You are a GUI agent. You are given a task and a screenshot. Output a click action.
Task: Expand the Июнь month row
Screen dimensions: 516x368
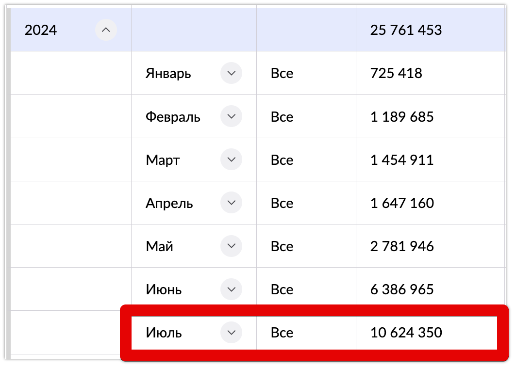[x=232, y=289]
